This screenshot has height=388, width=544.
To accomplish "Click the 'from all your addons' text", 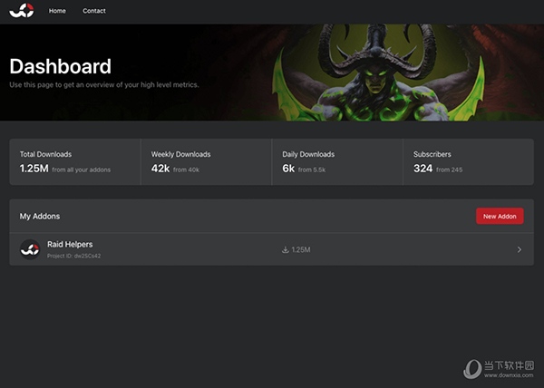I will coord(82,170).
